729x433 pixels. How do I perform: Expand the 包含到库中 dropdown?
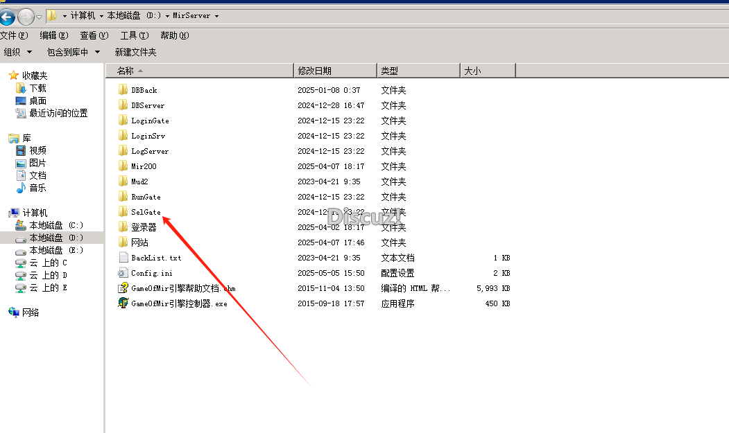tap(73, 52)
